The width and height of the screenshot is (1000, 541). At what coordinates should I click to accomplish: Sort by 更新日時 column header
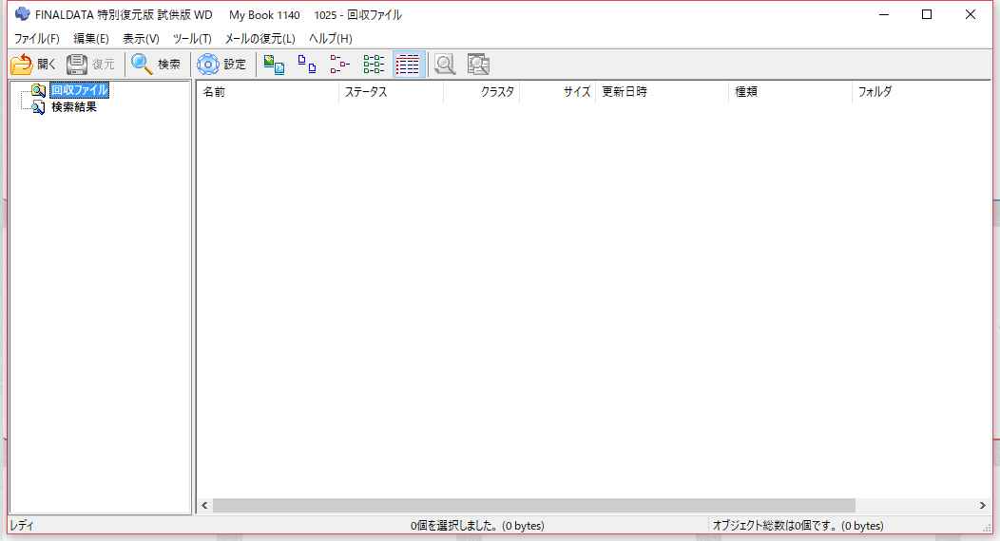coord(661,92)
